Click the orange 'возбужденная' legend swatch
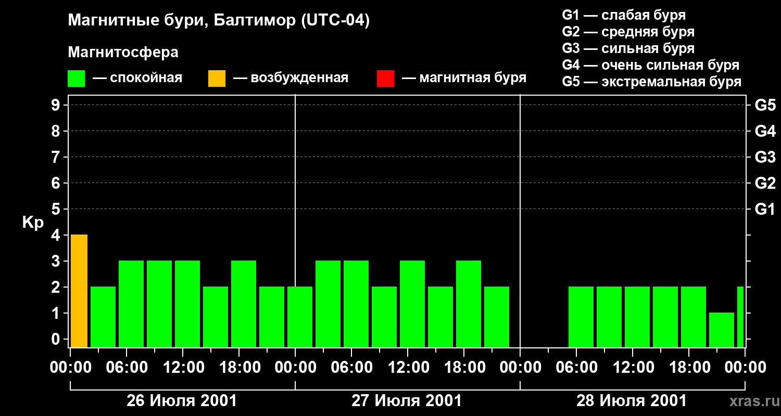 (x=217, y=79)
